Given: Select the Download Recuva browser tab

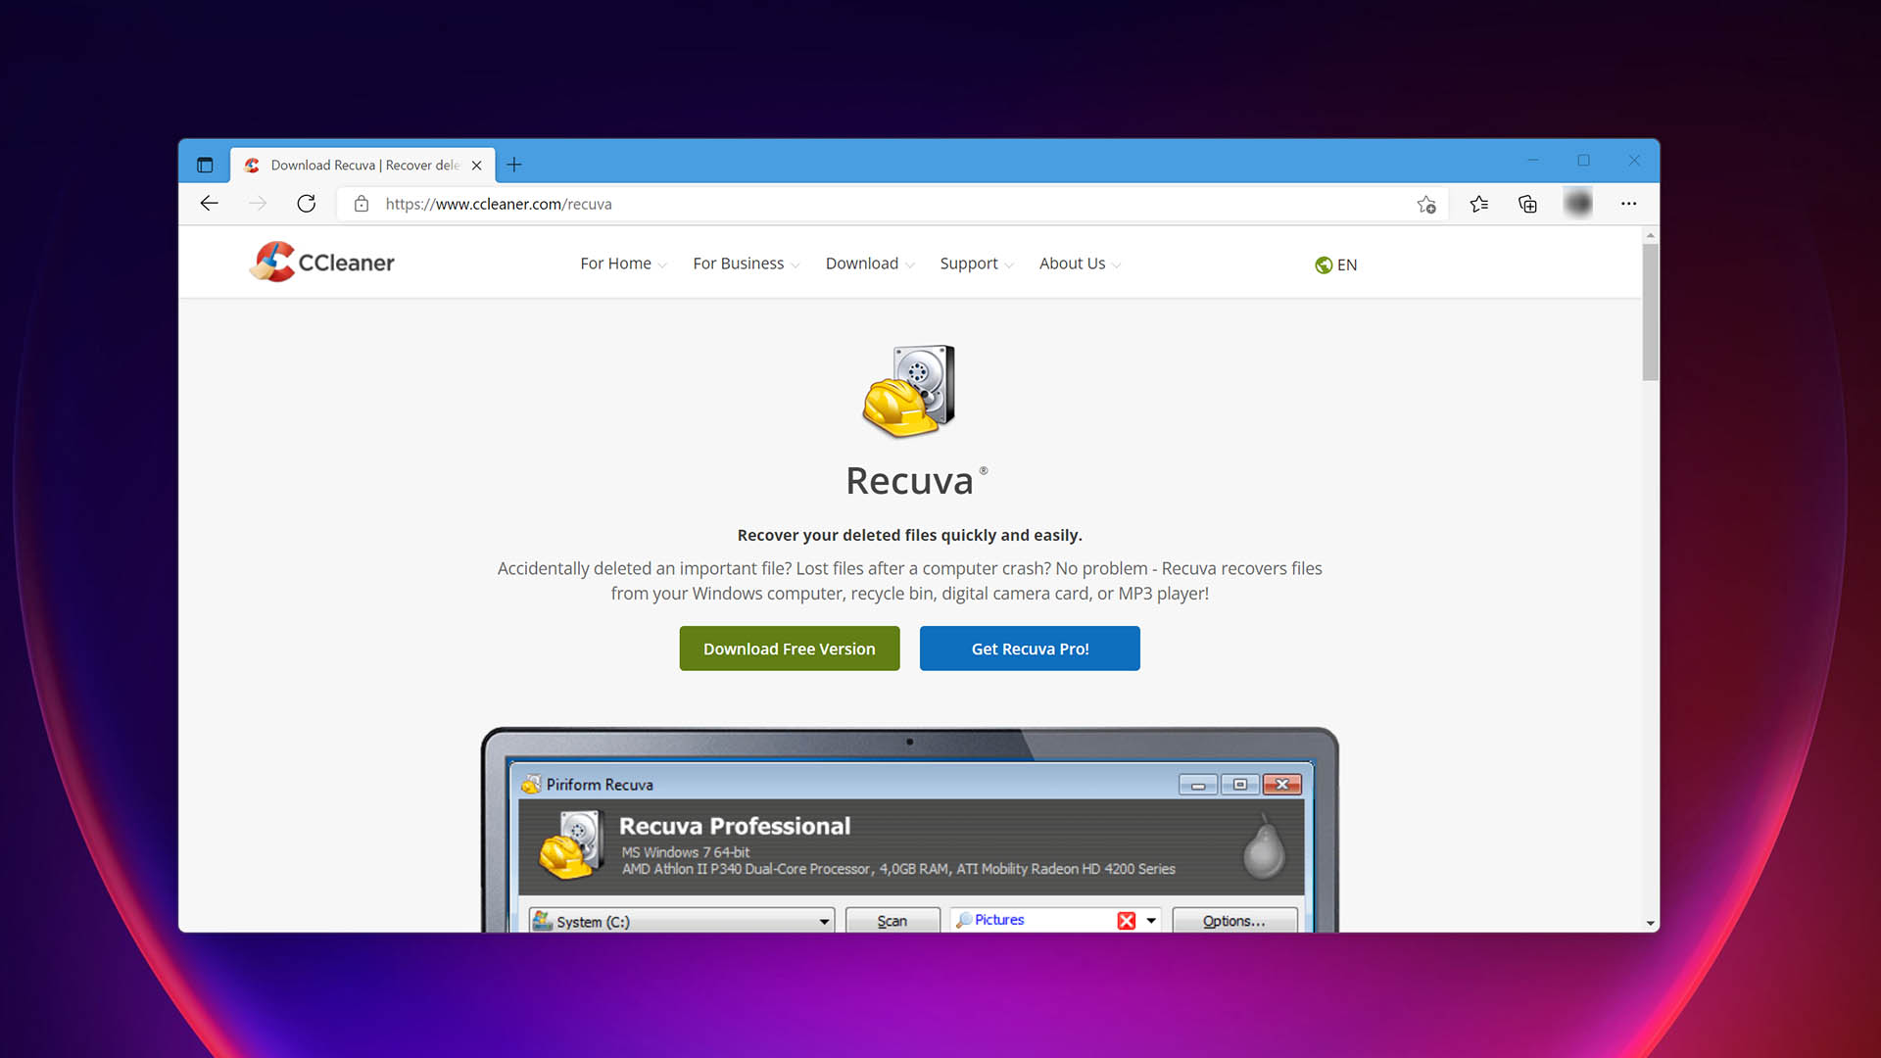Looking at the screenshot, I should point(362,165).
